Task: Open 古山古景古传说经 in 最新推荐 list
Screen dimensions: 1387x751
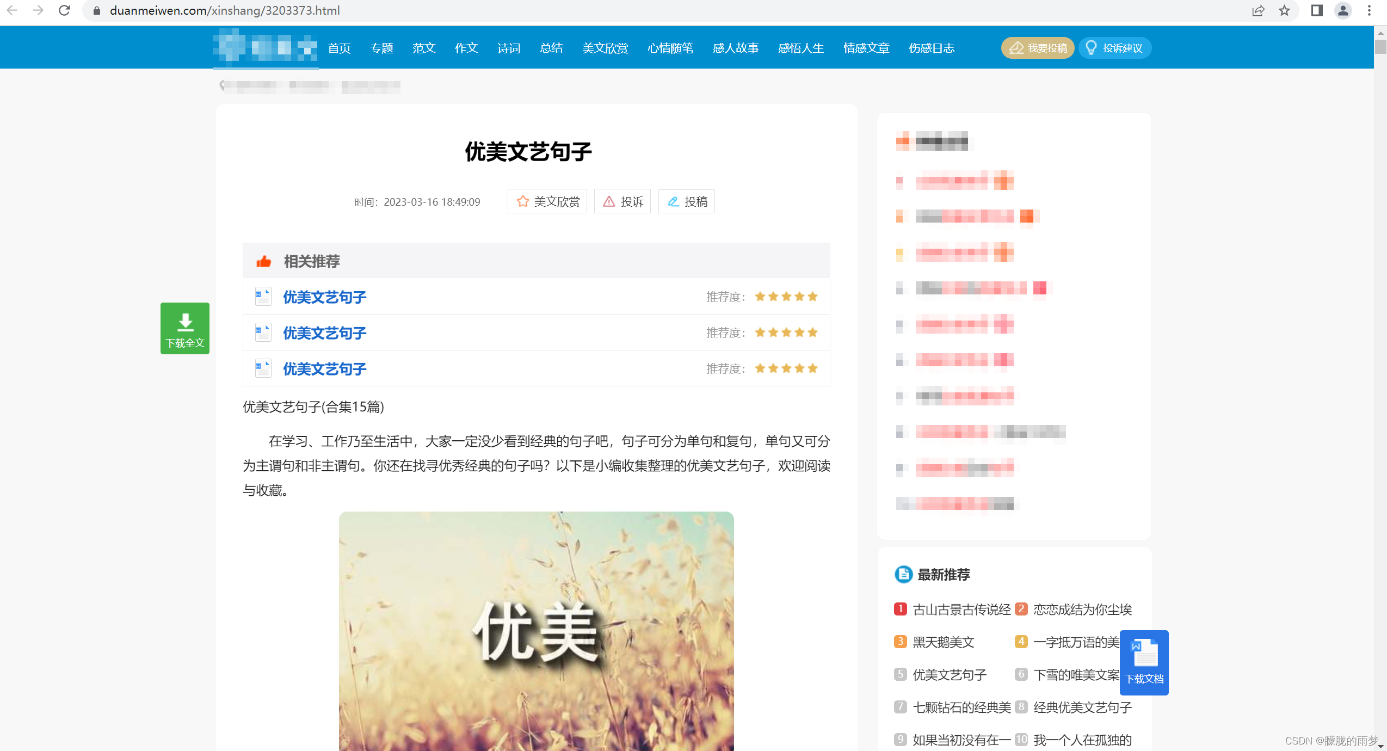Action: (x=961, y=610)
